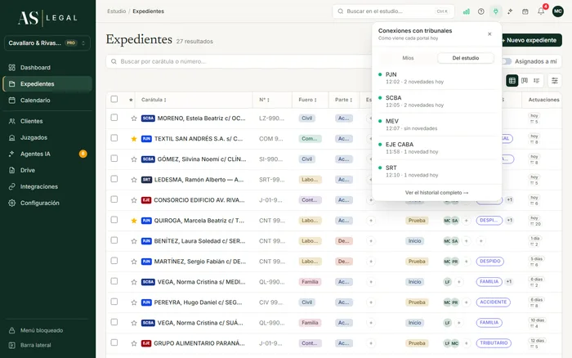Check the PEREYRA, Hugo Daniel row checkbox
Viewport: 572px width, 358px height.
coord(114,302)
